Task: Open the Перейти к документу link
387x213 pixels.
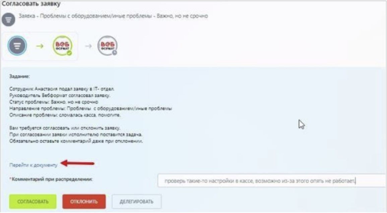Action: coord(33,165)
